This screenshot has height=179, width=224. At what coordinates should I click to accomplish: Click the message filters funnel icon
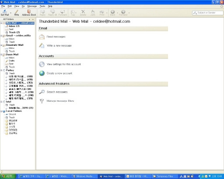click(42, 101)
